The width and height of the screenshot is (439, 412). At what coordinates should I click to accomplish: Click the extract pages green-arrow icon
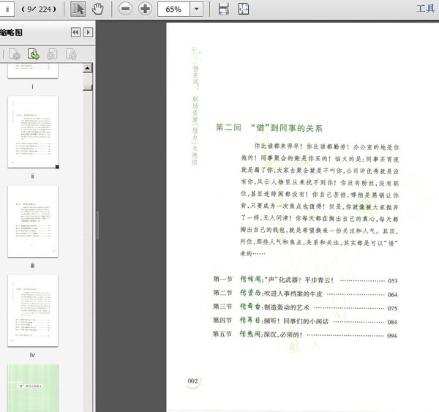tap(34, 54)
